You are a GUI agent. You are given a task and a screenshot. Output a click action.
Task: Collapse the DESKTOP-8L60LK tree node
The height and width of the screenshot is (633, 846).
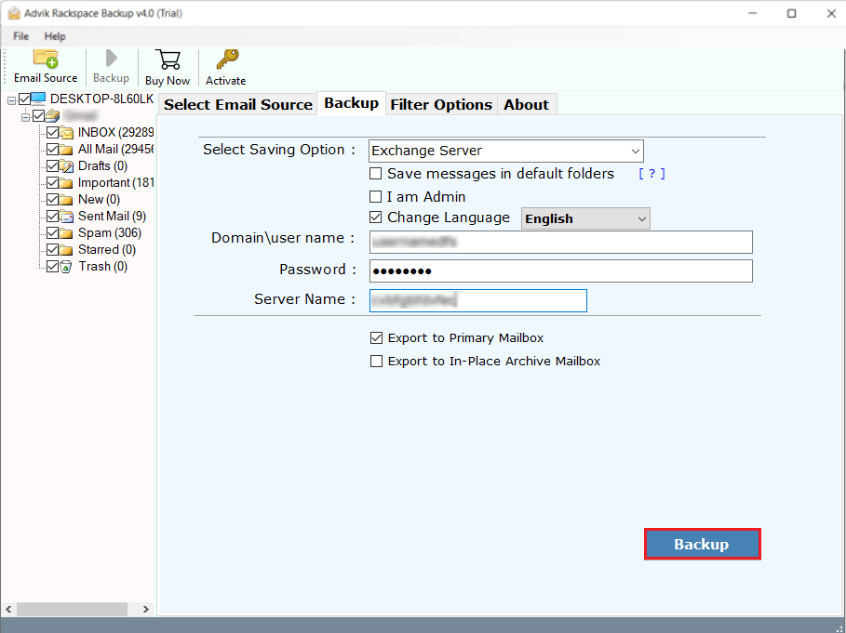pos(11,100)
